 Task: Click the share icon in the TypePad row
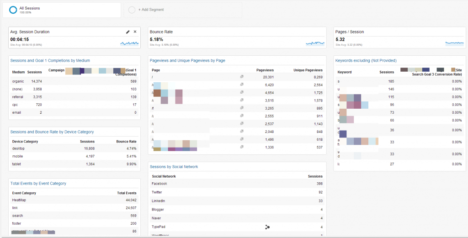pyautogui.click(x=267, y=227)
